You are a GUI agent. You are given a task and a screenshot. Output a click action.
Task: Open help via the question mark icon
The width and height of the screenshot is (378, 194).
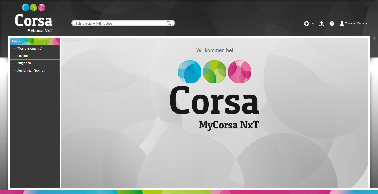click(332, 24)
